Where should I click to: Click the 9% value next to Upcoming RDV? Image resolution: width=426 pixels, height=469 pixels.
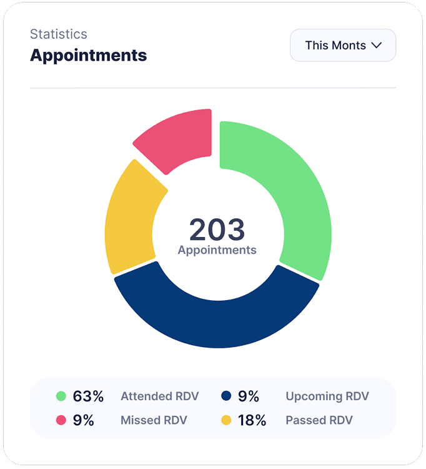point(248,396)
